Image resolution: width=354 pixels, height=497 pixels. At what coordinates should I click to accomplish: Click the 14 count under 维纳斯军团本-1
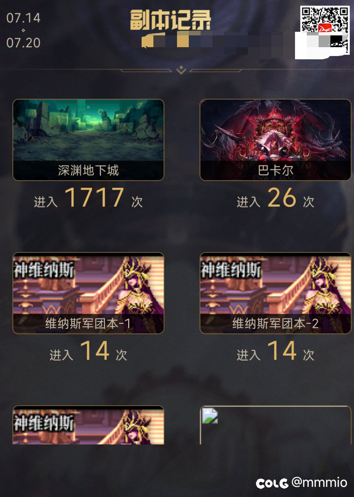(x=95, y=351)
